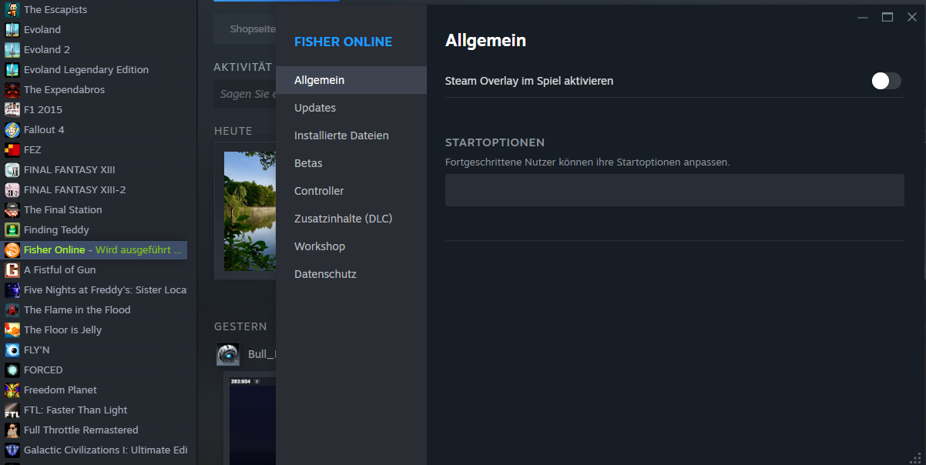Open Zusatzinhalte (DLC) section
This screenshot has width=926, height=465.
point(343,219)
